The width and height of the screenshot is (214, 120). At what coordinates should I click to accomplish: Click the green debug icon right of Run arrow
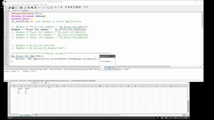61,7
